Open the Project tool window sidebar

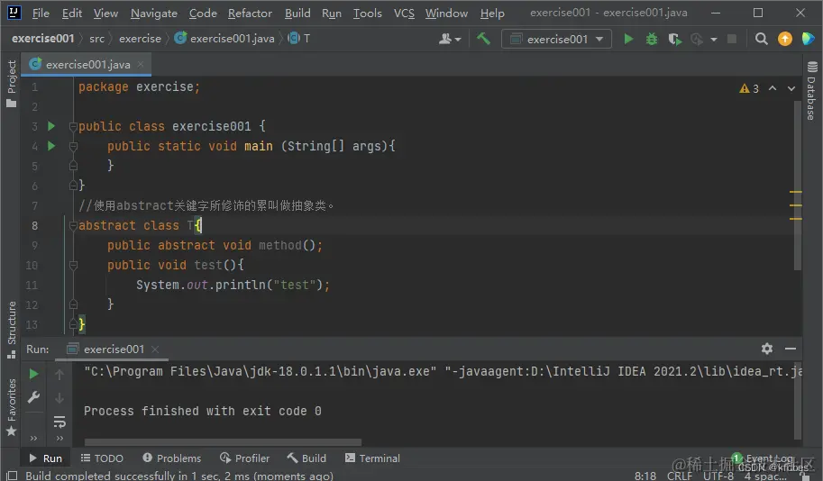11,84
